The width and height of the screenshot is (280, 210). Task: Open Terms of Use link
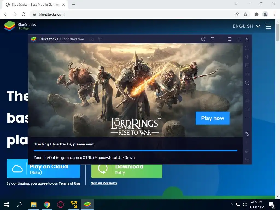69,183
